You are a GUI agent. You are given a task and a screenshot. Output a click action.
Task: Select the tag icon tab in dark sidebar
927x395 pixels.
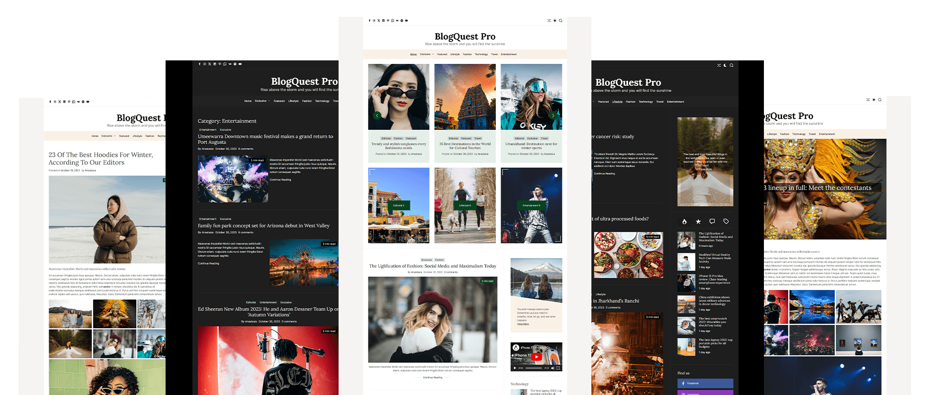pos(726,222)
